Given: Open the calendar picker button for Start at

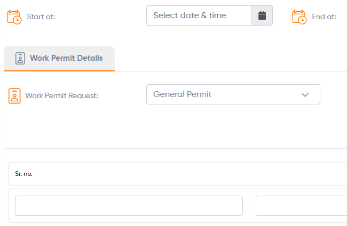Looking at the screenshot, I should (x=262, y=15).
